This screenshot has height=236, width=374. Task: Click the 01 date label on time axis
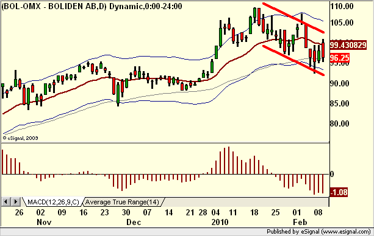(297, 212)
